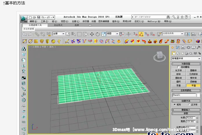Screen dimensions: 202x135
Task: Select the Select Object tool
Action: coord(68,34)
